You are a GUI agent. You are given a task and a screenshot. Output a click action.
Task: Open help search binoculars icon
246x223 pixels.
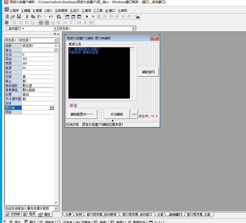[x=137, y=17]
